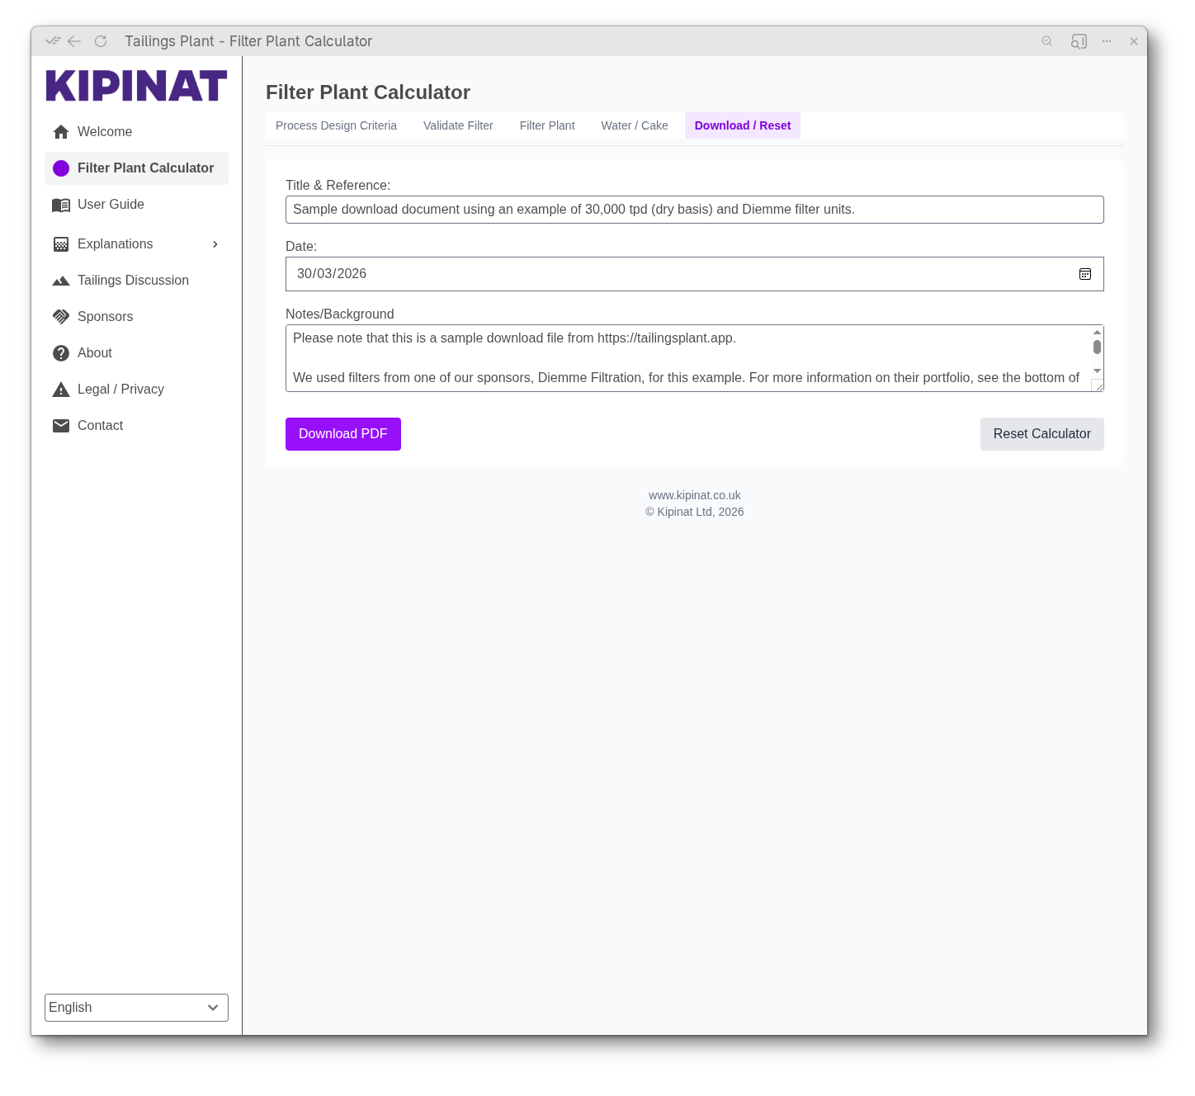This screenshot has height=1096, width=1195.
Task: Click the www.kipinat.co.uk footer text
Action: 695,495
